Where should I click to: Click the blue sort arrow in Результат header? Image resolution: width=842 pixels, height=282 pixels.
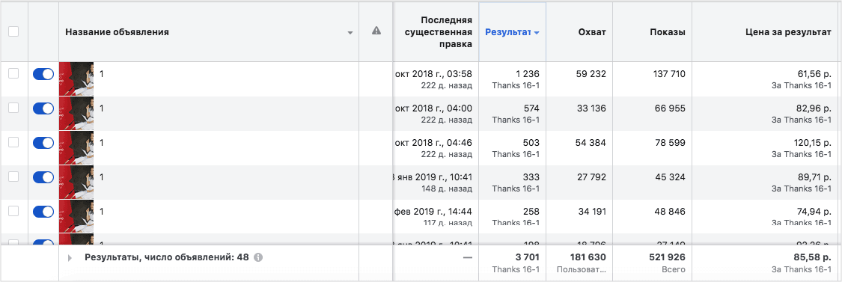tap(537, 33)
